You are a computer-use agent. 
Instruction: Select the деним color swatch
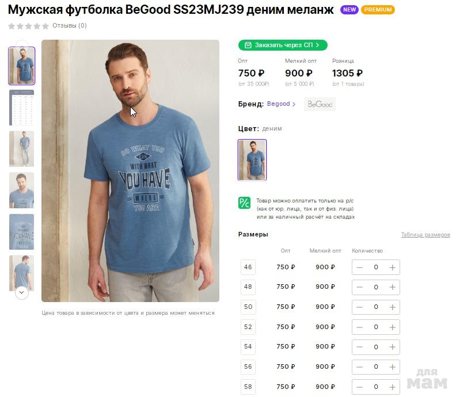click(x=252, y=160)
